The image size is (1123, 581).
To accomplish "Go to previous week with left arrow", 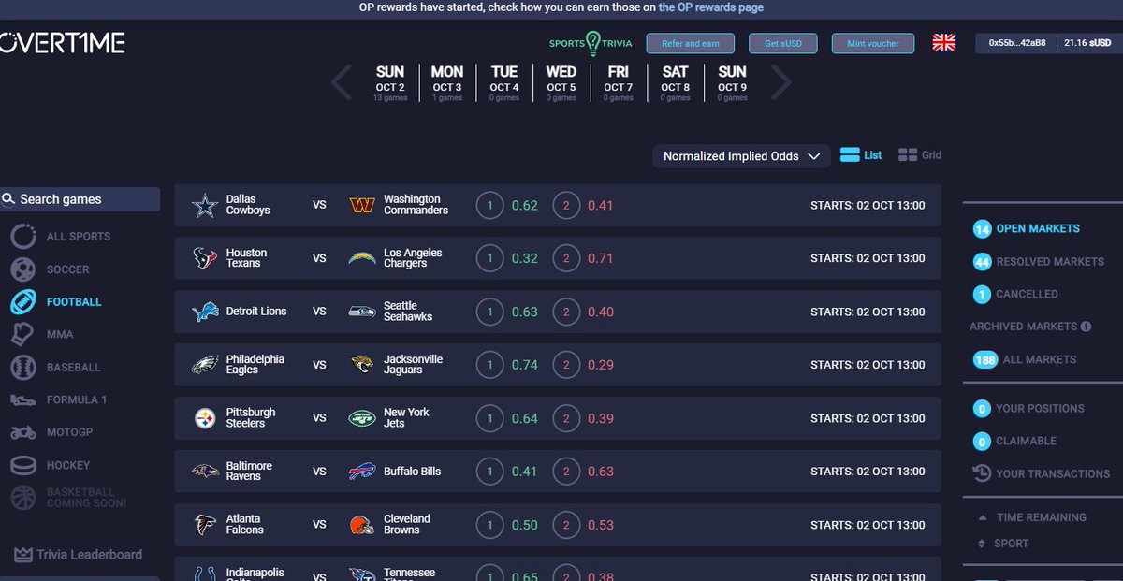I will (342, 82).
